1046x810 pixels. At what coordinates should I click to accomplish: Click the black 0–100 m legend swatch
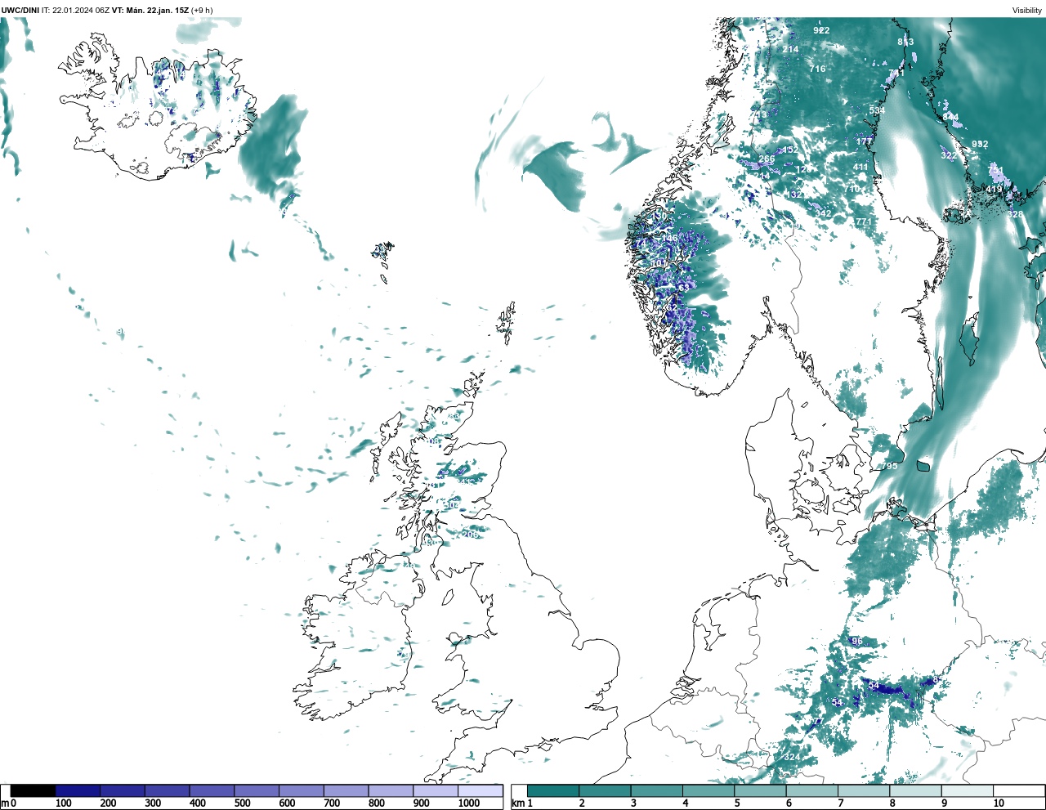click(x=34, y=790)
